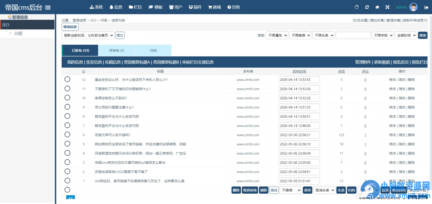The image size is (432, 204).
Task: Switch to the 待审核 tab
Action: 116,51
